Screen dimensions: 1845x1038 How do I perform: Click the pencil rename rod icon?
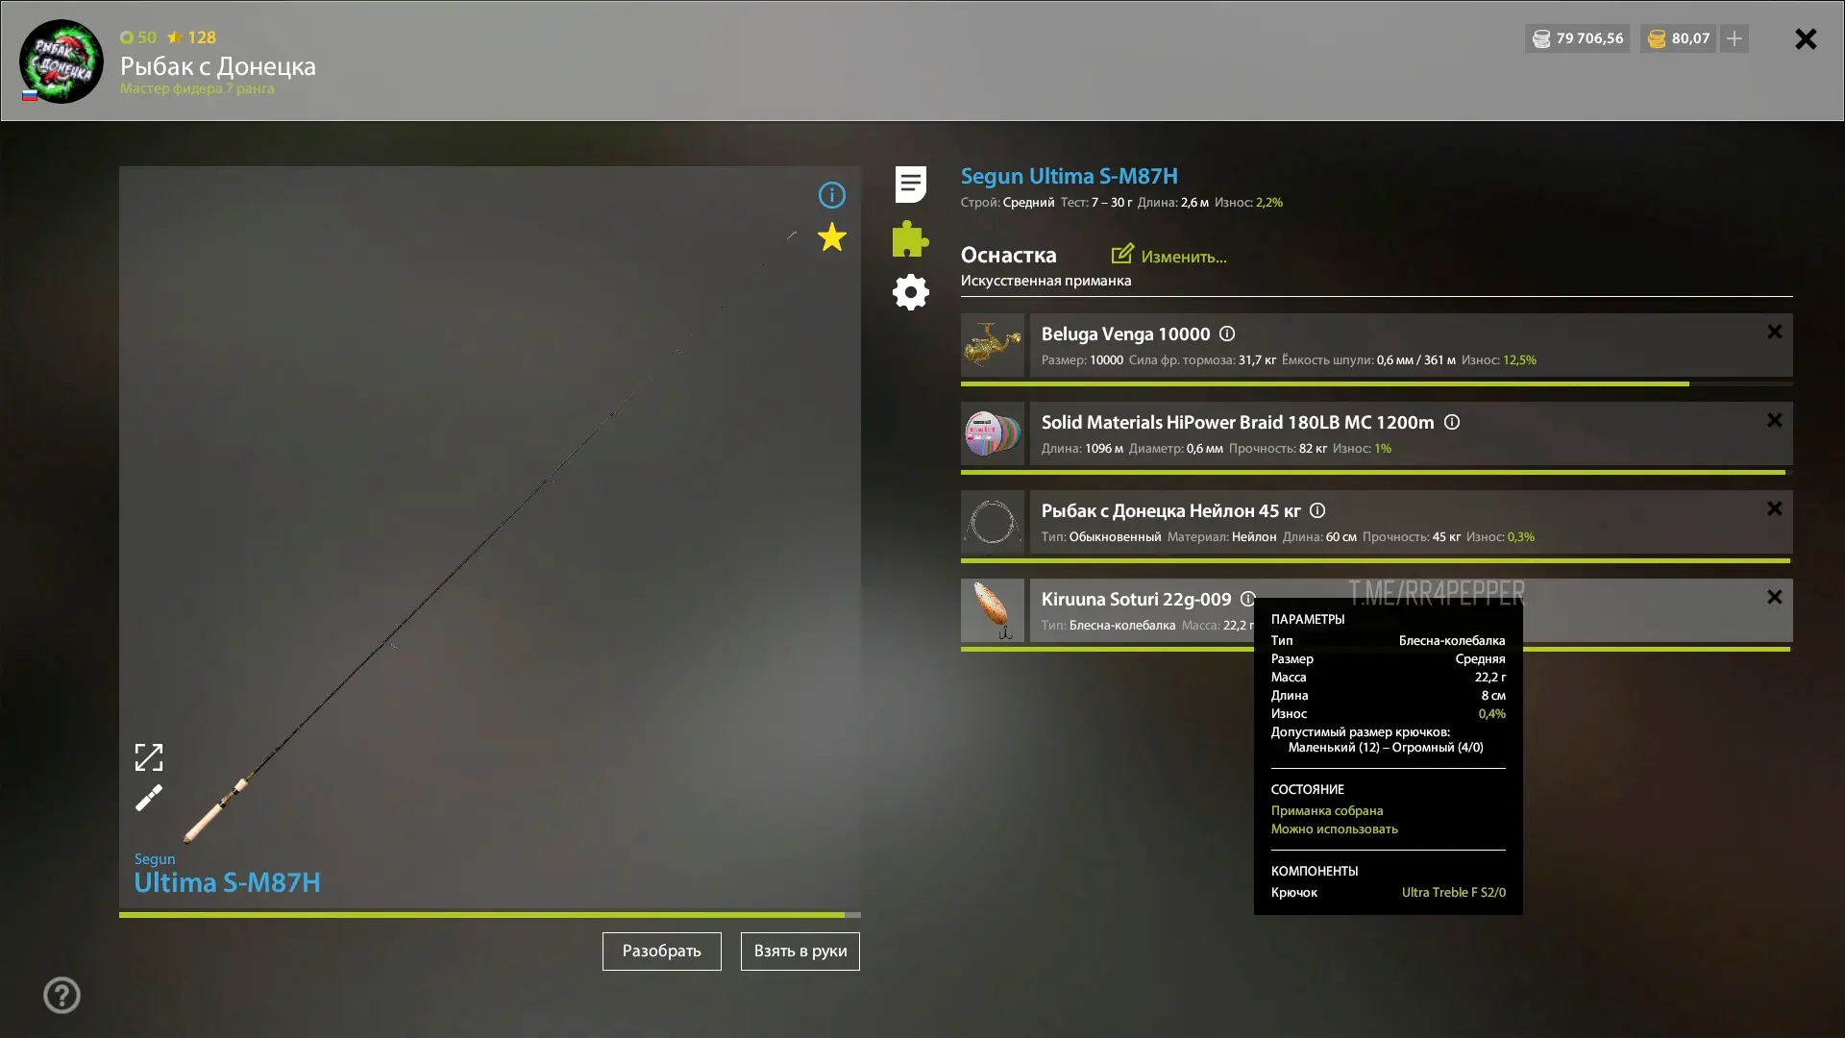(149, 798)
